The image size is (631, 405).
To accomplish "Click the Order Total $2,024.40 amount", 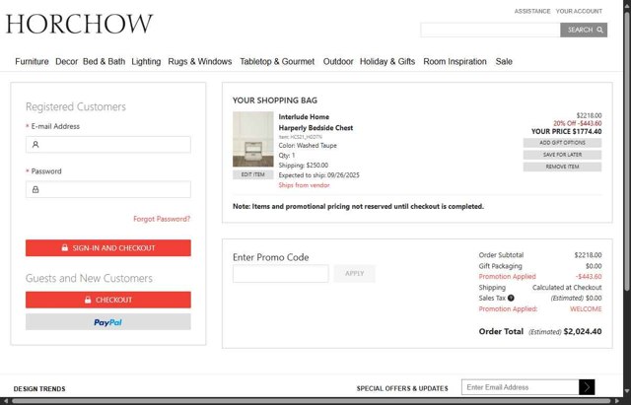I will 583,332.
